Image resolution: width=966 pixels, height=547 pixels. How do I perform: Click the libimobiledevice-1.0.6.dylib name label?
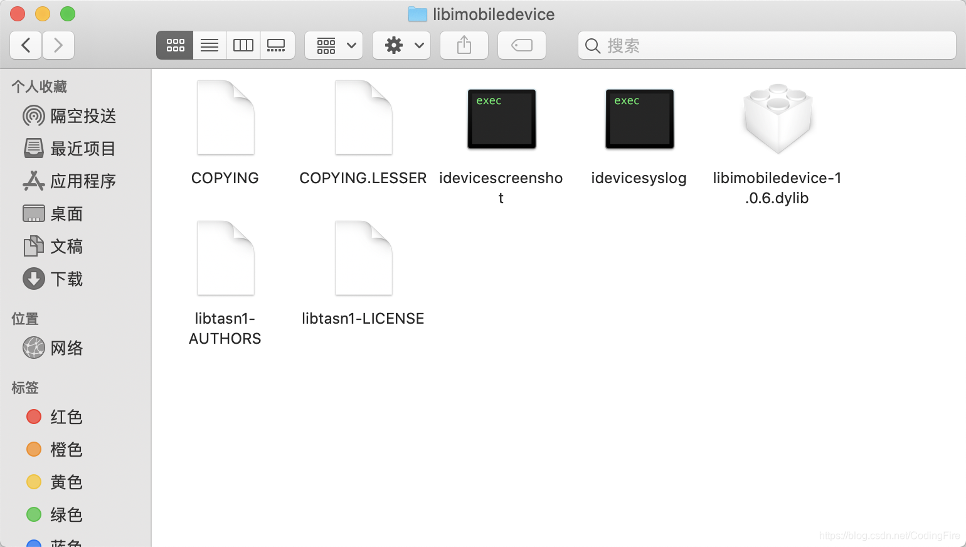(x=777, y=188)
